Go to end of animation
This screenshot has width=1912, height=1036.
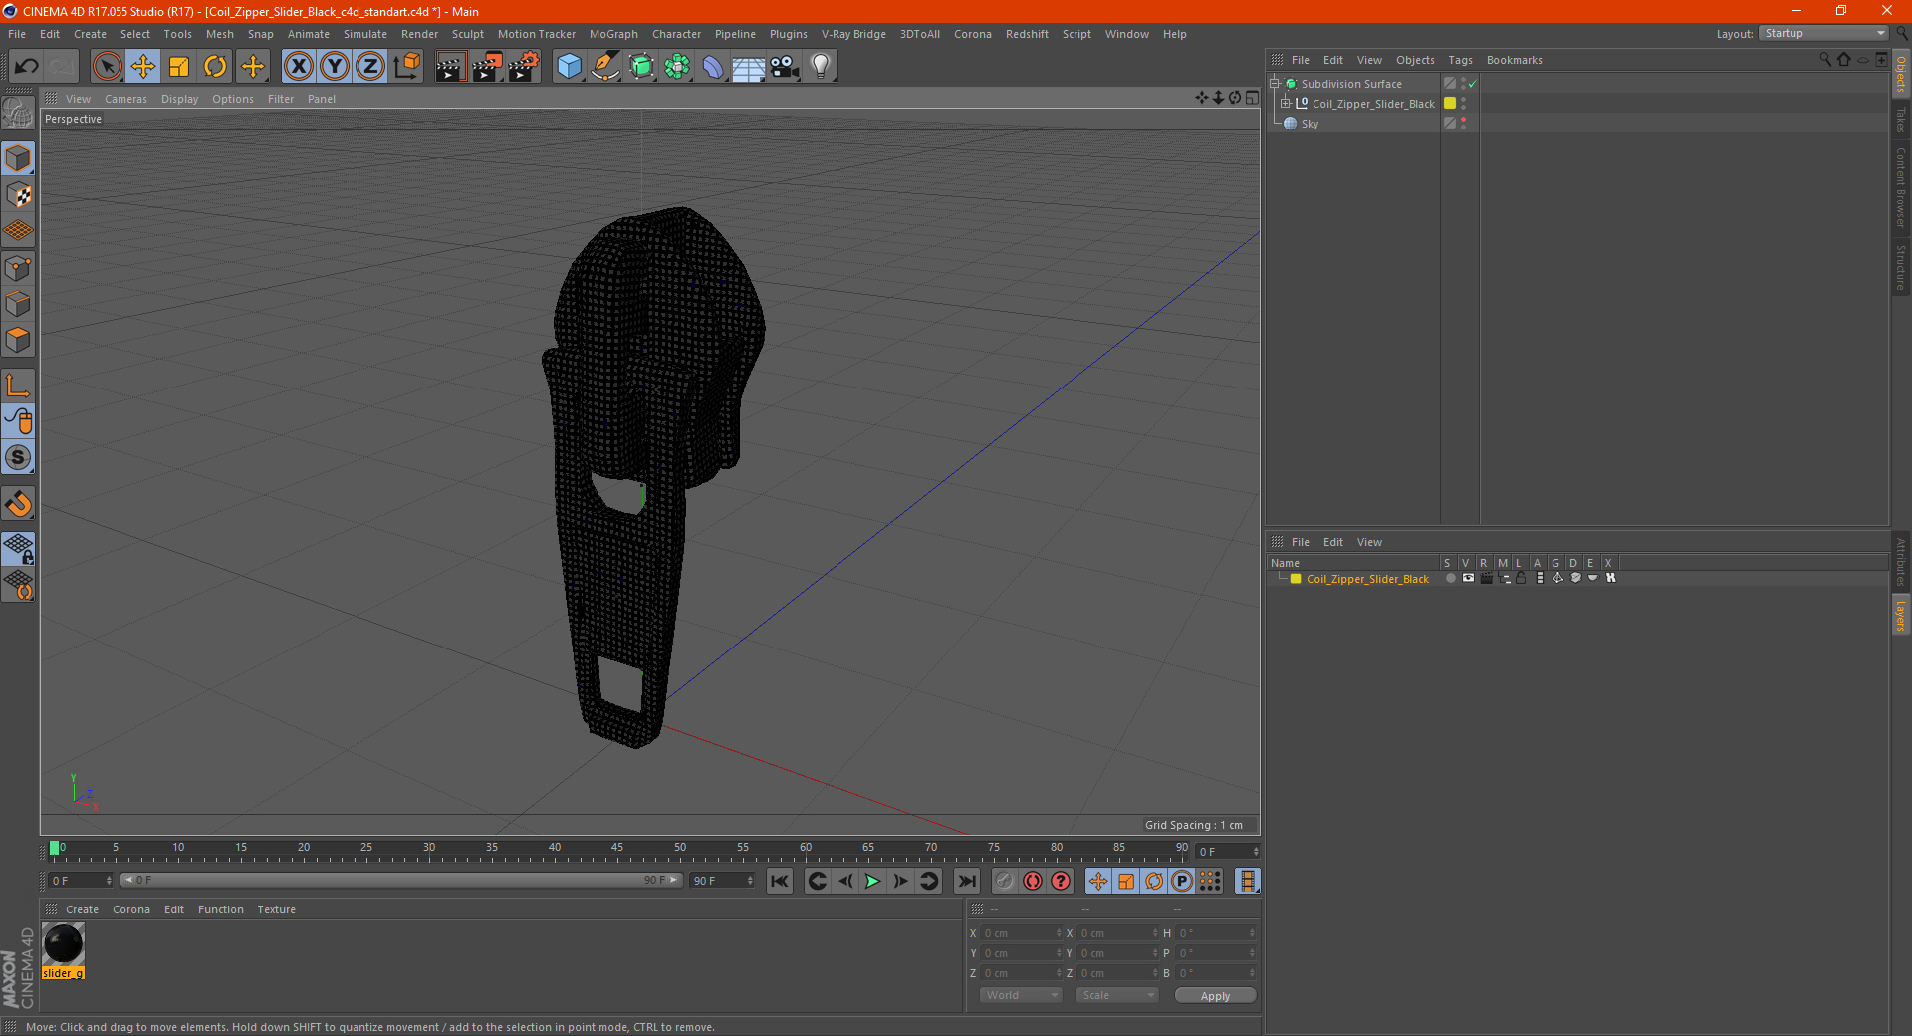tap(966, 881)
